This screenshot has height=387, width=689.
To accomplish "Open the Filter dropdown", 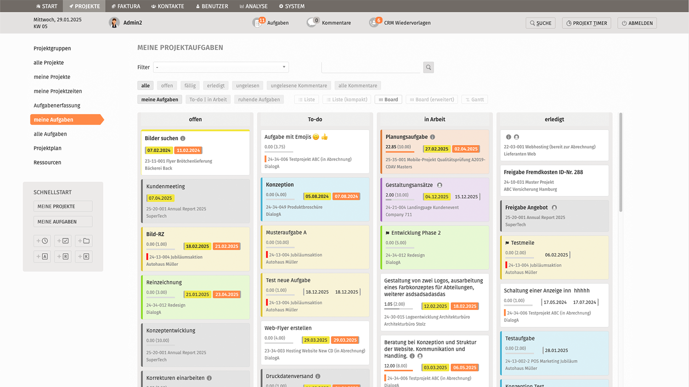I will point(221,67).
